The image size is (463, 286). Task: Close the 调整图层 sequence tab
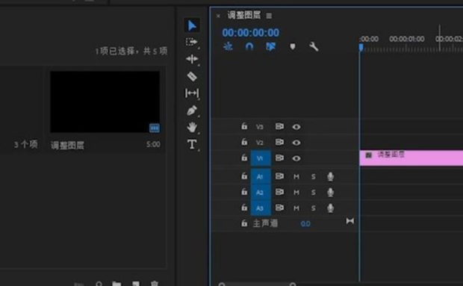[x=218, y=16]
